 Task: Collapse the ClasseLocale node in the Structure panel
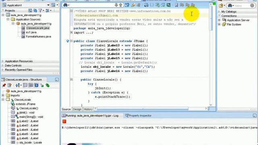[3, 99]
